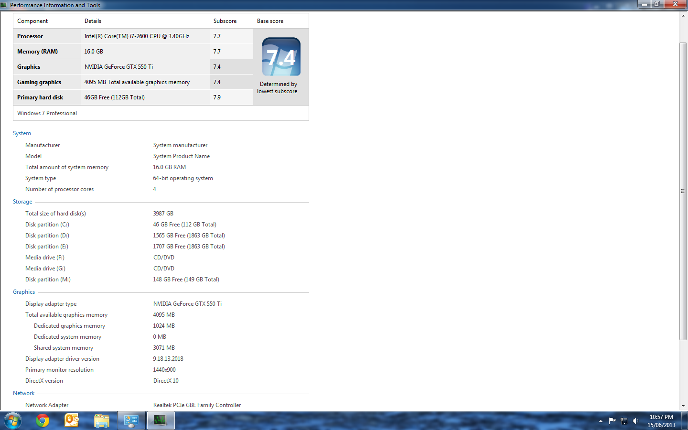Click Determined by lowest subscore caption

point(278,87)
